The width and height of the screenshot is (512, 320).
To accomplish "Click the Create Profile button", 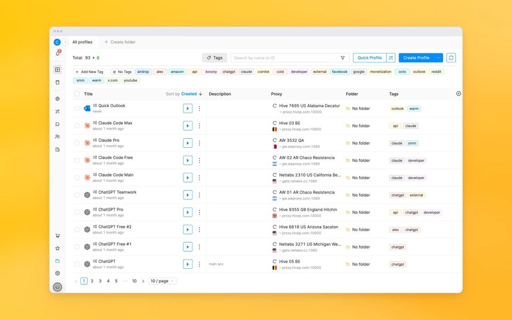I will [417, 58].
